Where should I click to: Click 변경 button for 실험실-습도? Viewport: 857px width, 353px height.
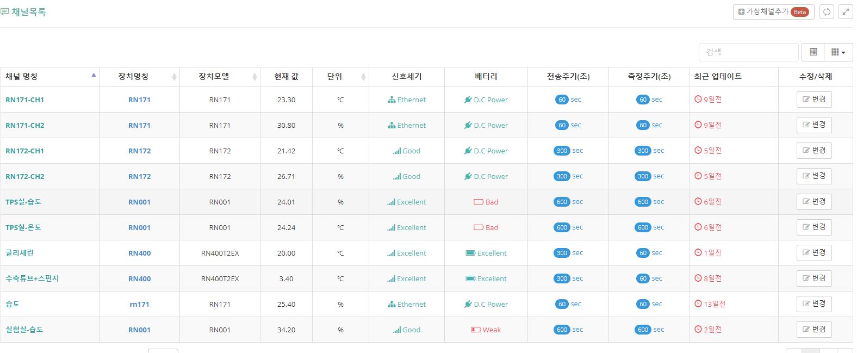tap(814, 330)
